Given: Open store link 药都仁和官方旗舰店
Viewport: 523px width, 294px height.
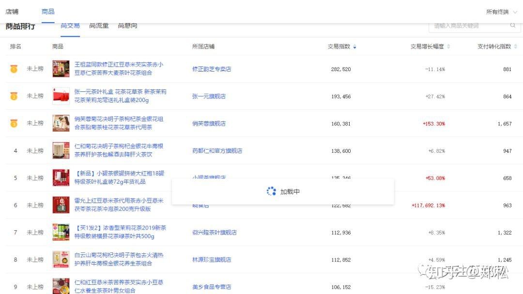Looking at the screenshot, I should pyautogui.click(x=217, y=151).
